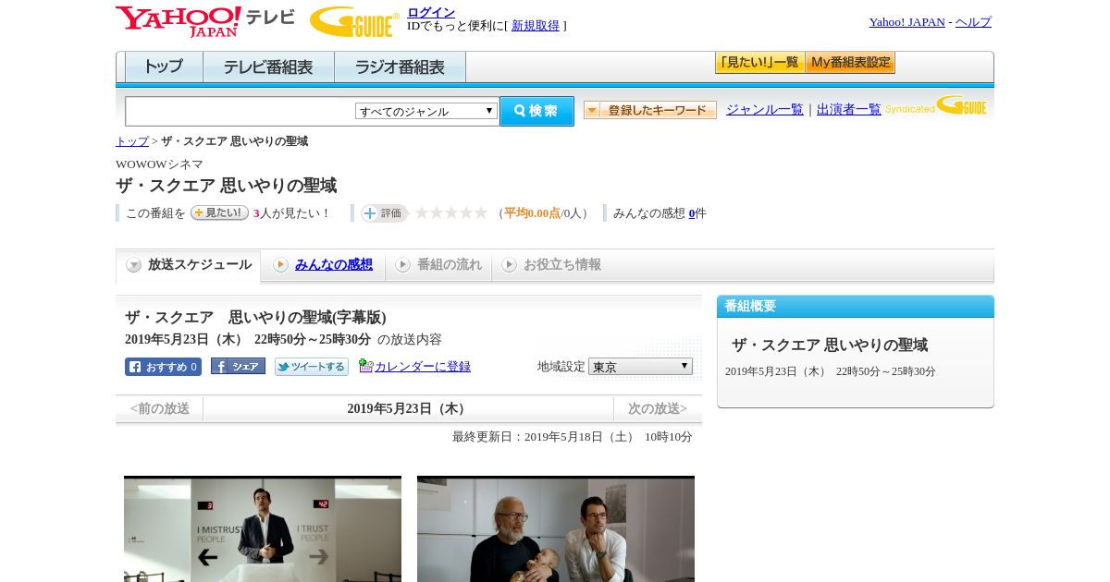The width and height of the screenshot is (1110, 582).
Task: Click the play icon beside 番組の流れ tab
Action: pyautogui.click(x=402, y=265)
